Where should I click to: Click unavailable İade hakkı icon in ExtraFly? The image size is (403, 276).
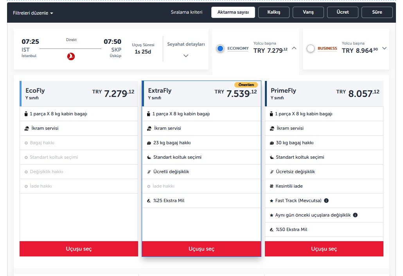[149, 186]
